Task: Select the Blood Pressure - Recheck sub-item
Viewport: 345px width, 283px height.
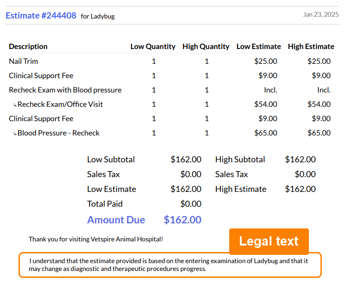Action: click(58, 133)
